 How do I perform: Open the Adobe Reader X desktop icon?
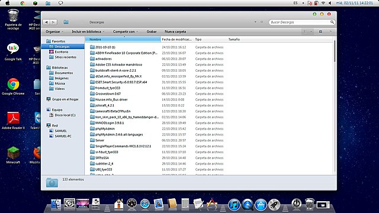pyautogui.click(x=13, y=121)
